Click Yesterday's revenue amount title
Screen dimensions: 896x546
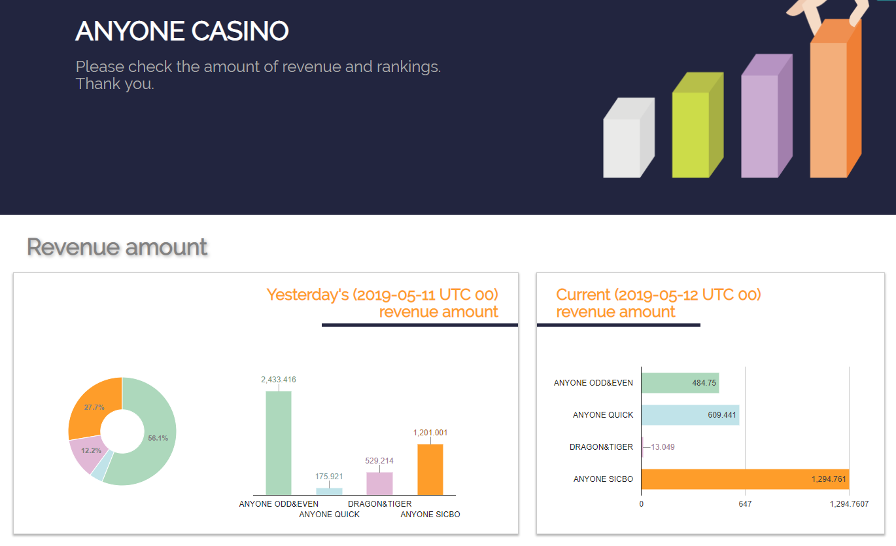[x=383, y=303]
